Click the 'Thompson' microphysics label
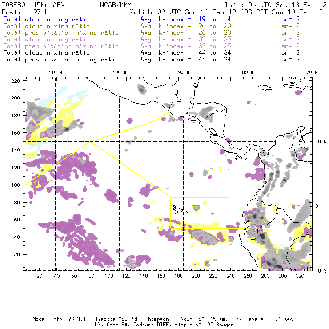 click(x=157, y=319)
